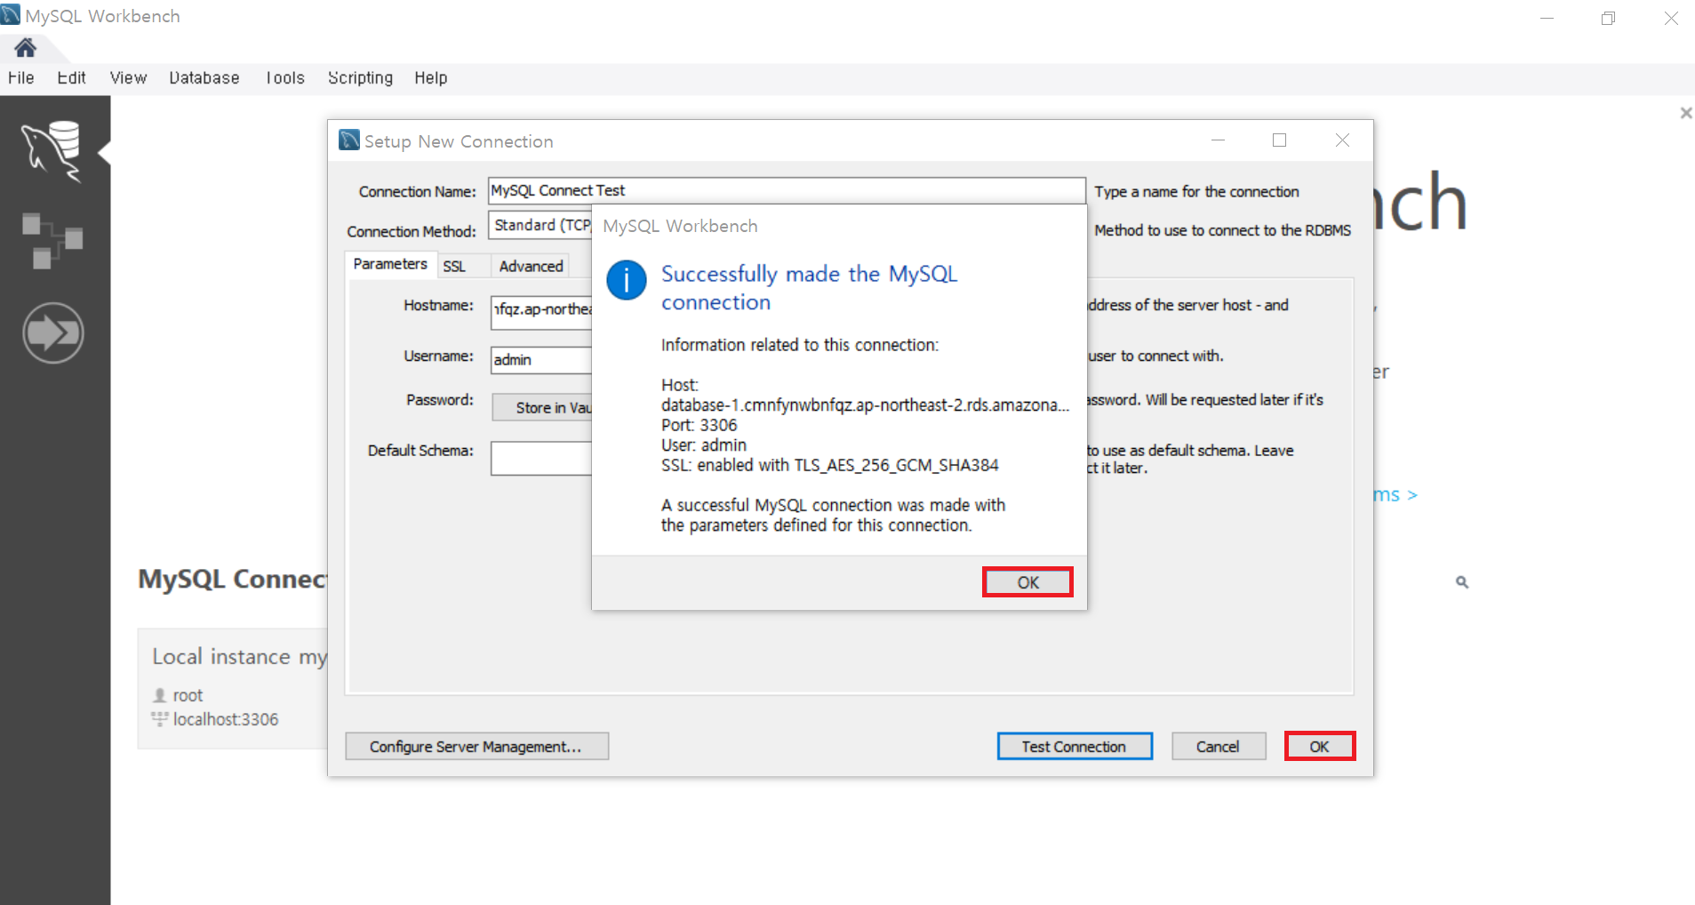The image size is (1695, 905).
Task: Click Configure Server Management button
Action: 476,747
